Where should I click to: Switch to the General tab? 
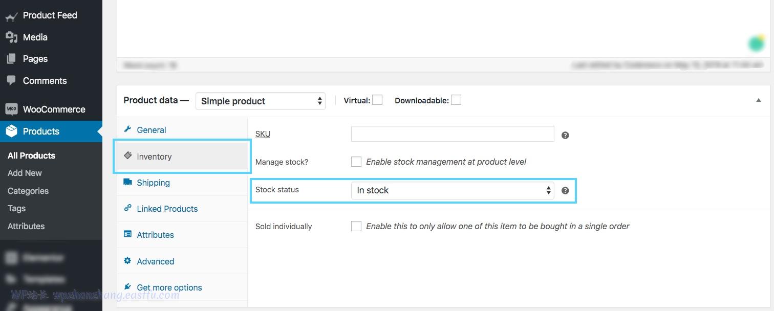152,130
